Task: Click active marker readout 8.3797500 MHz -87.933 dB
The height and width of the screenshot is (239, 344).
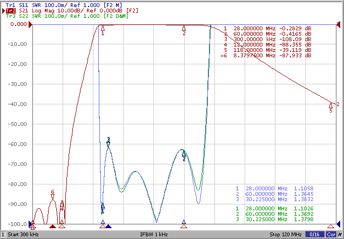Action: click(266, 56)
